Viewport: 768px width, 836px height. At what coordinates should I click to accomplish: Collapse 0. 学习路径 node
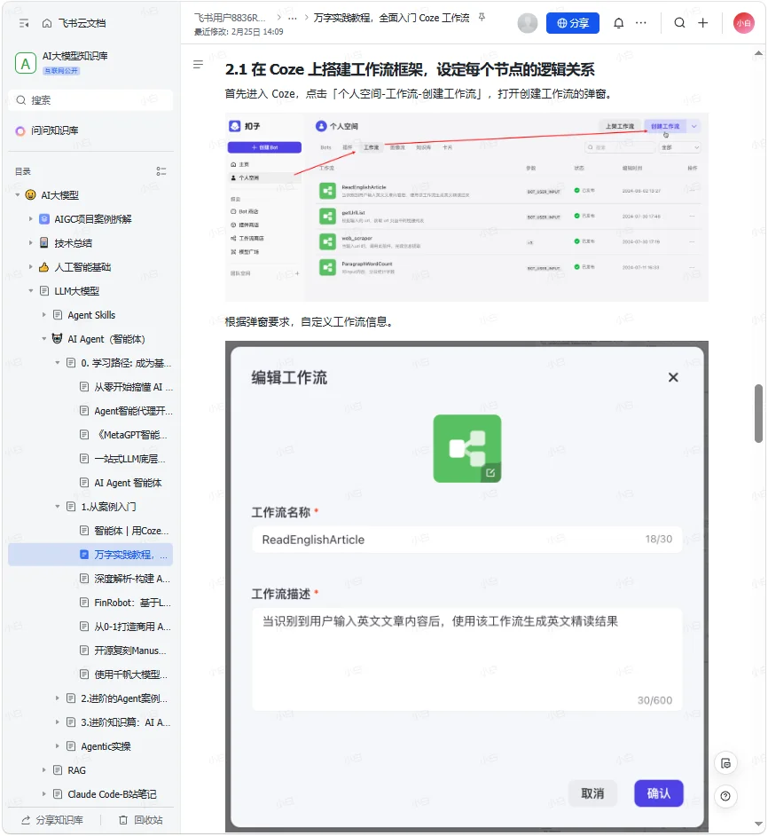[x=58, y=363]
